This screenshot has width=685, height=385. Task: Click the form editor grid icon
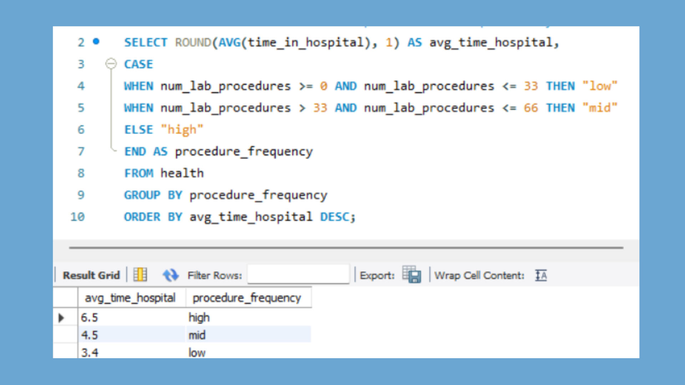(140, 275)
